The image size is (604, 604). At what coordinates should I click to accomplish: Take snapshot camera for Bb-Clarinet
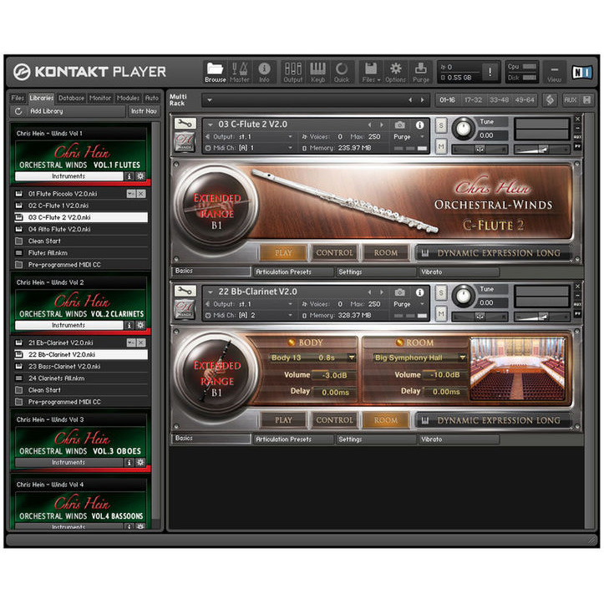click(400, 292)
